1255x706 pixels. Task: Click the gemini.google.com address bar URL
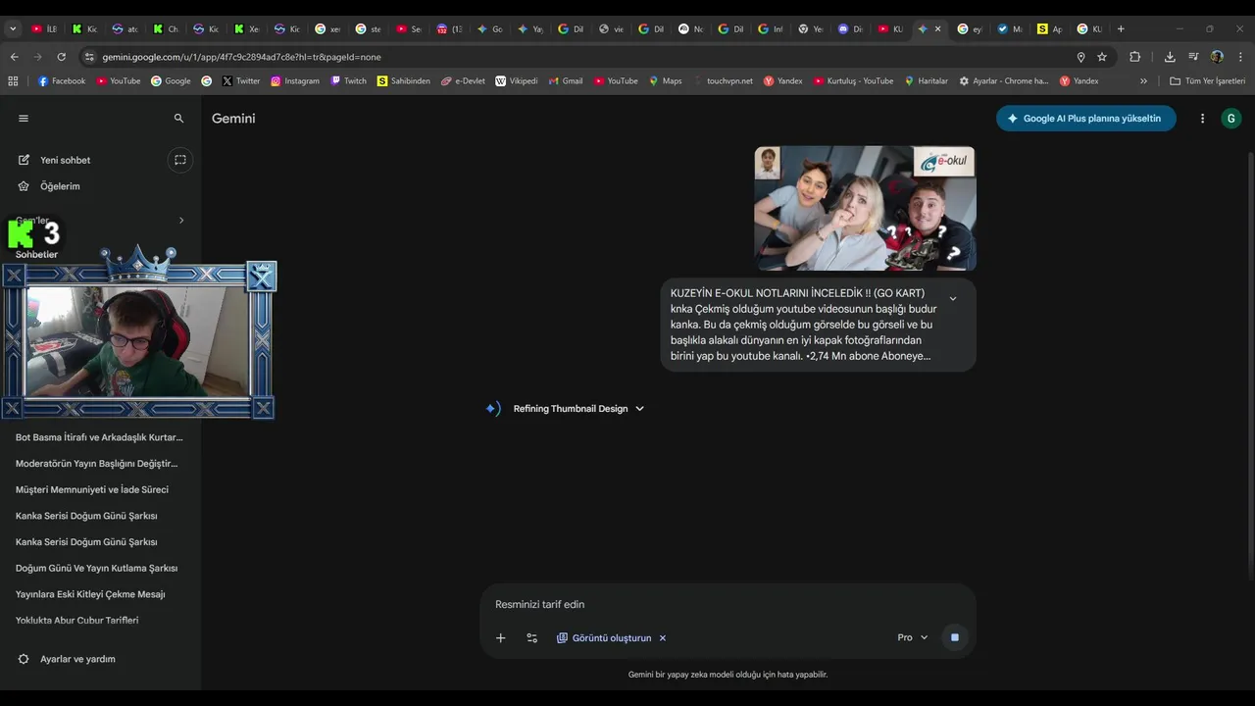(x=241, y=57)
